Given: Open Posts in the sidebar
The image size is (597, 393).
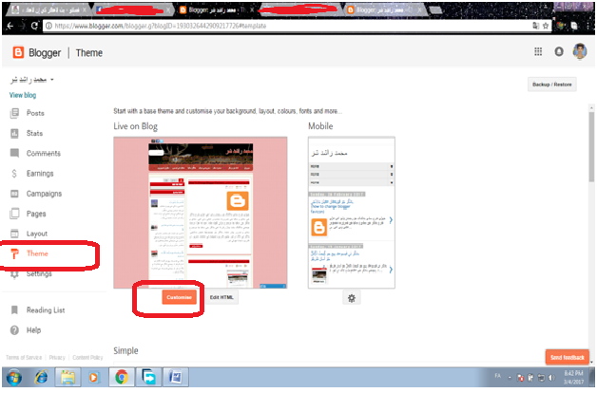Looking at the screenshot, I should 35,113.
